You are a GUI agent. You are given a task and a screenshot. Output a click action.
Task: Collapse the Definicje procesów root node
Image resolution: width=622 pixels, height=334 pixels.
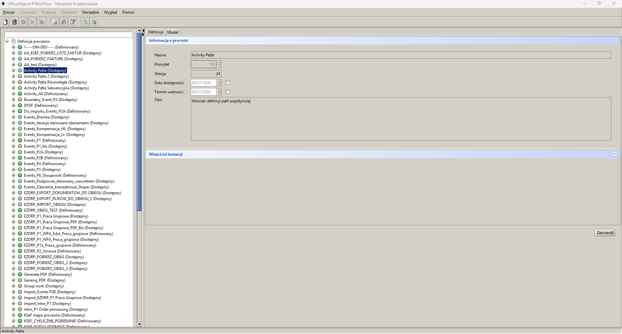pyautogui.click(x=7, y=41)
